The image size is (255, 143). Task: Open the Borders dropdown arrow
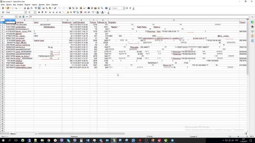[x=95, y=12]
